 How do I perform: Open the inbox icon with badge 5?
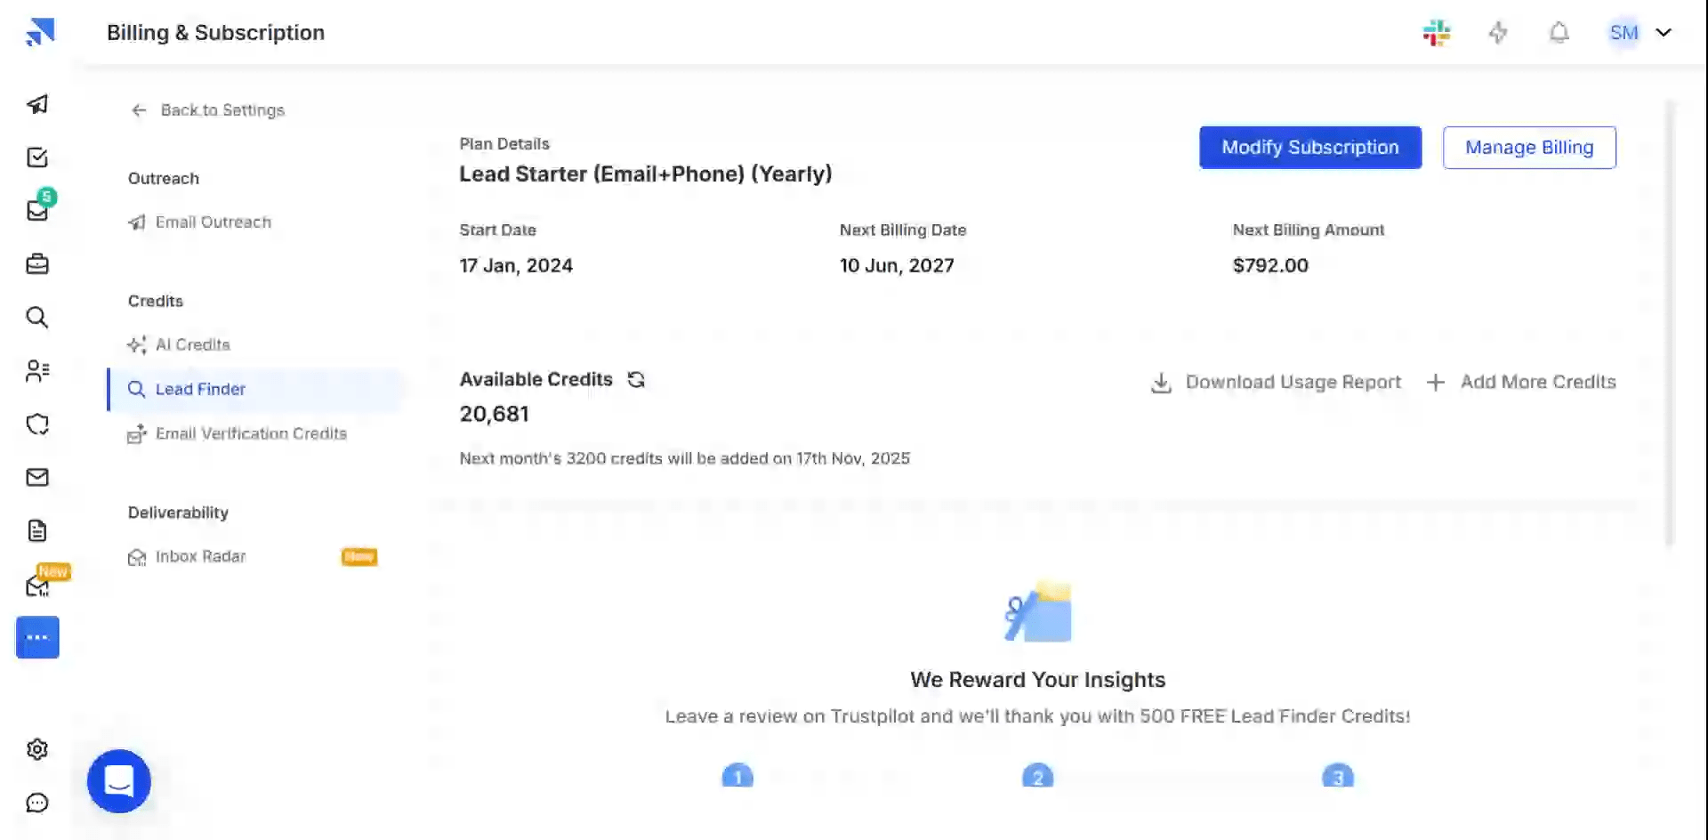(37, 211)
